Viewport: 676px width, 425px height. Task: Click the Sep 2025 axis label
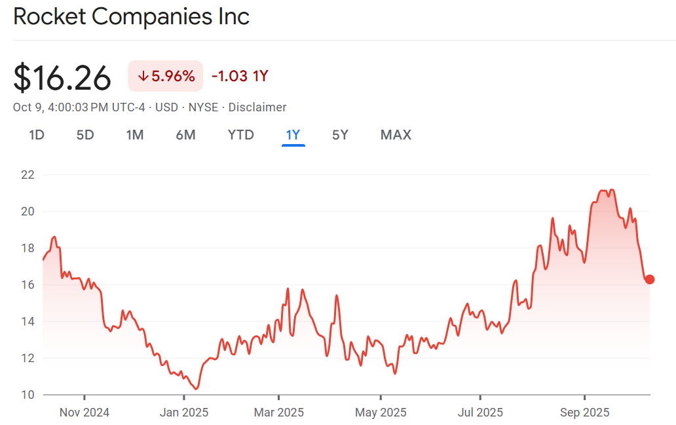click(584, 413)
